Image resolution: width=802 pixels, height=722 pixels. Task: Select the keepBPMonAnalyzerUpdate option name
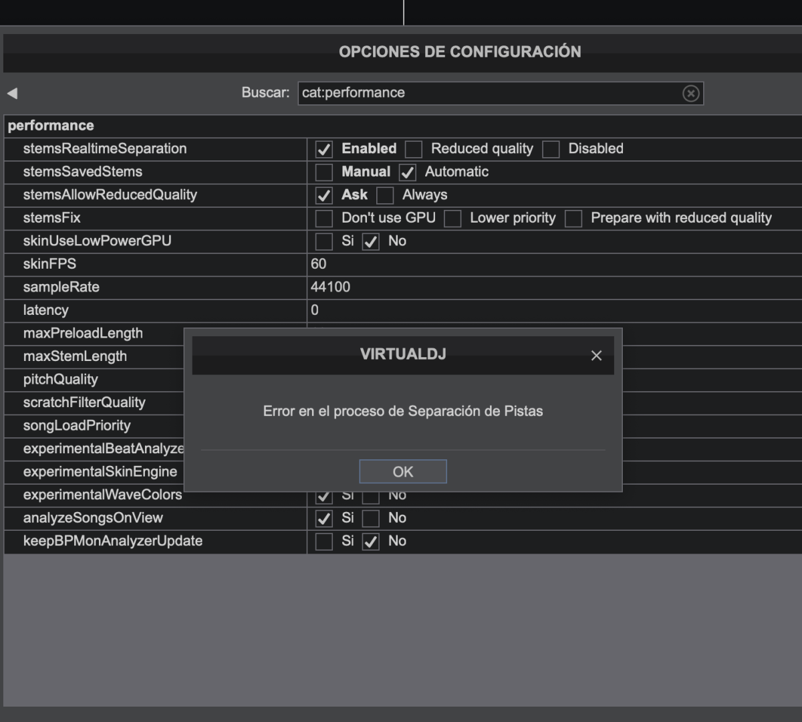coord(113,541)
